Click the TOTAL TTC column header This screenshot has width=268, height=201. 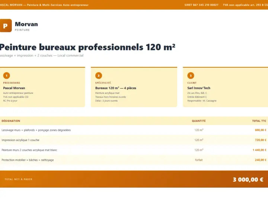coord(259,121)
